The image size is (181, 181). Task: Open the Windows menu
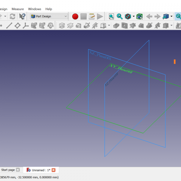point(34,9)
